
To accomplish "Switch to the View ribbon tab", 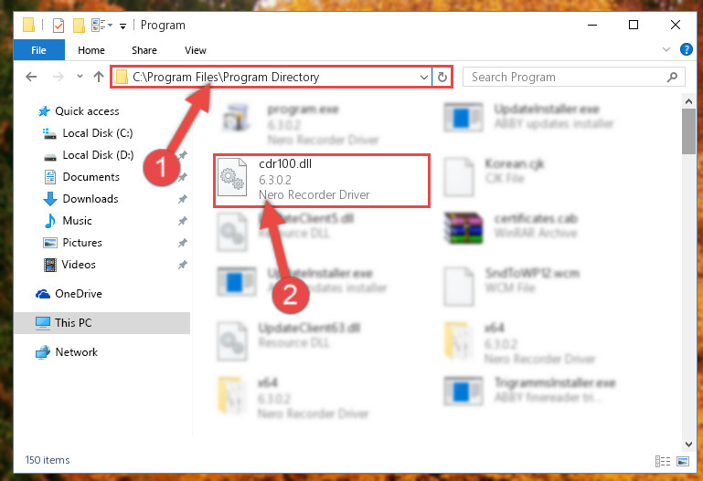I will click(196, 50).
